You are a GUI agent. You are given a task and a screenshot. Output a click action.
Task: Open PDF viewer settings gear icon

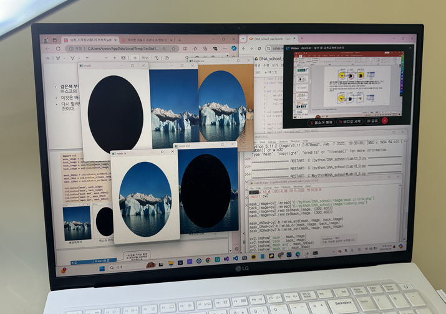[236, 249]
